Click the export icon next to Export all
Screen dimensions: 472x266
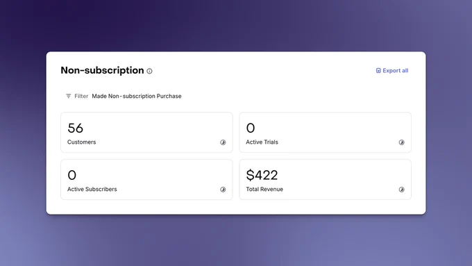(378, 70)
